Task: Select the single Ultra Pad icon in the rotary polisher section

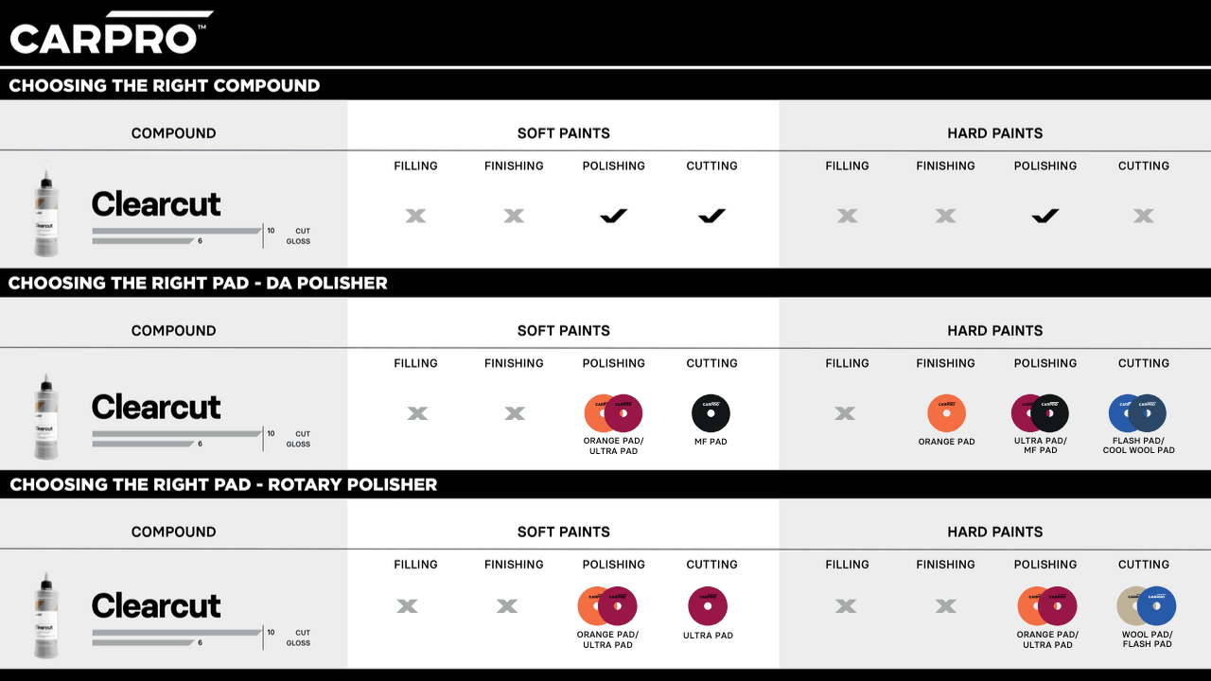Action: [x=708, y=606]
